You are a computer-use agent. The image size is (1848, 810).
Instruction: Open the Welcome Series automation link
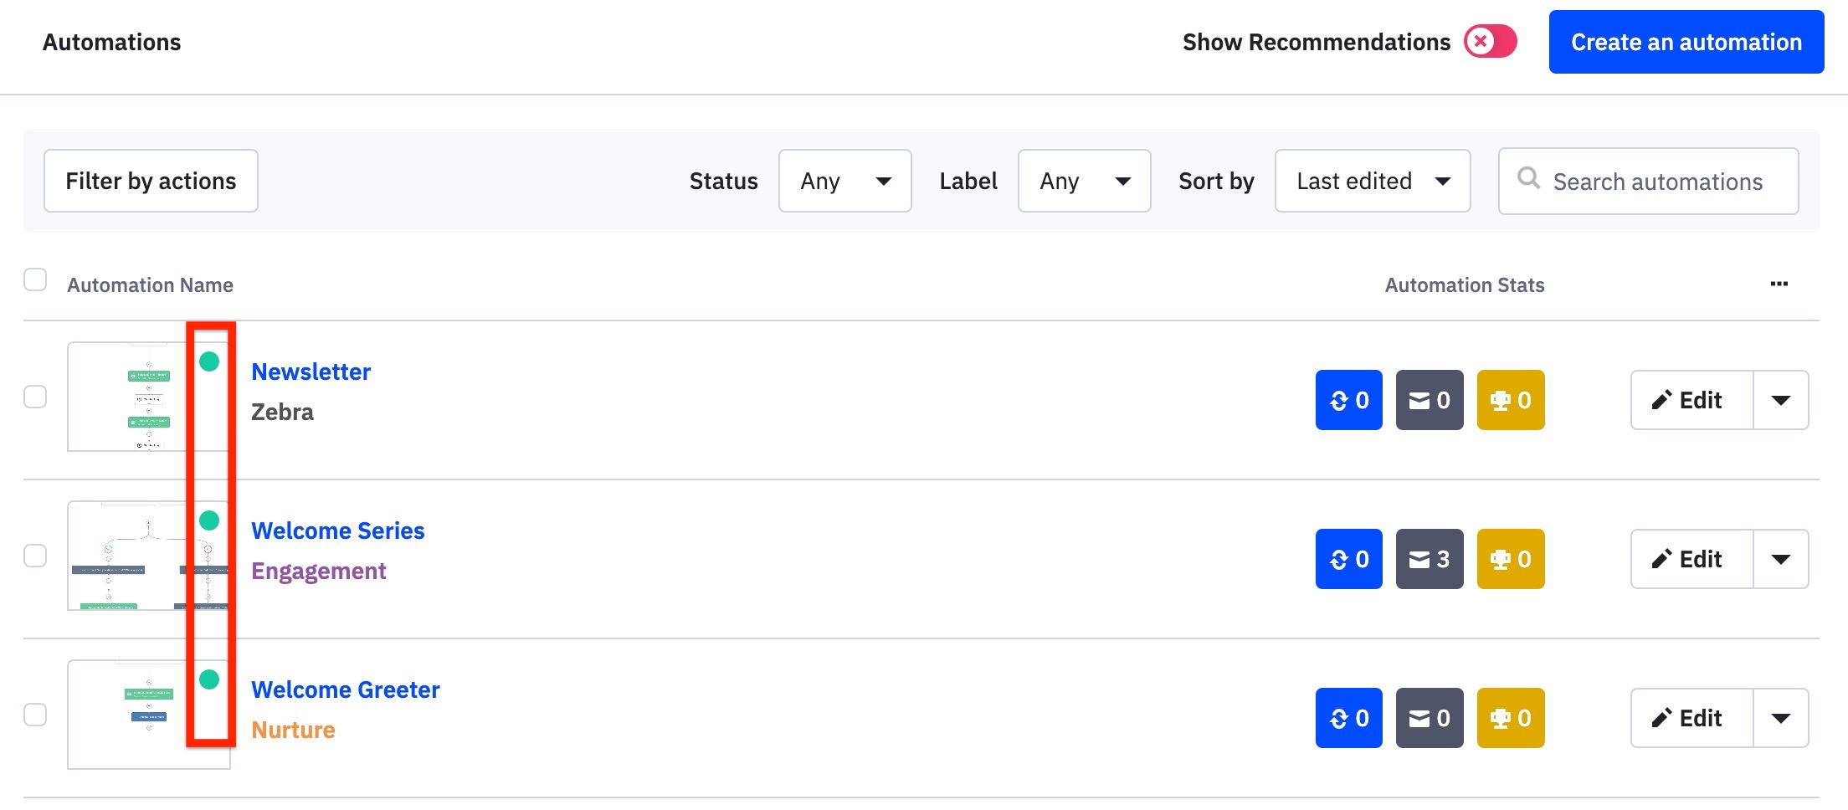pyautogui.click(x=338, y=531)
